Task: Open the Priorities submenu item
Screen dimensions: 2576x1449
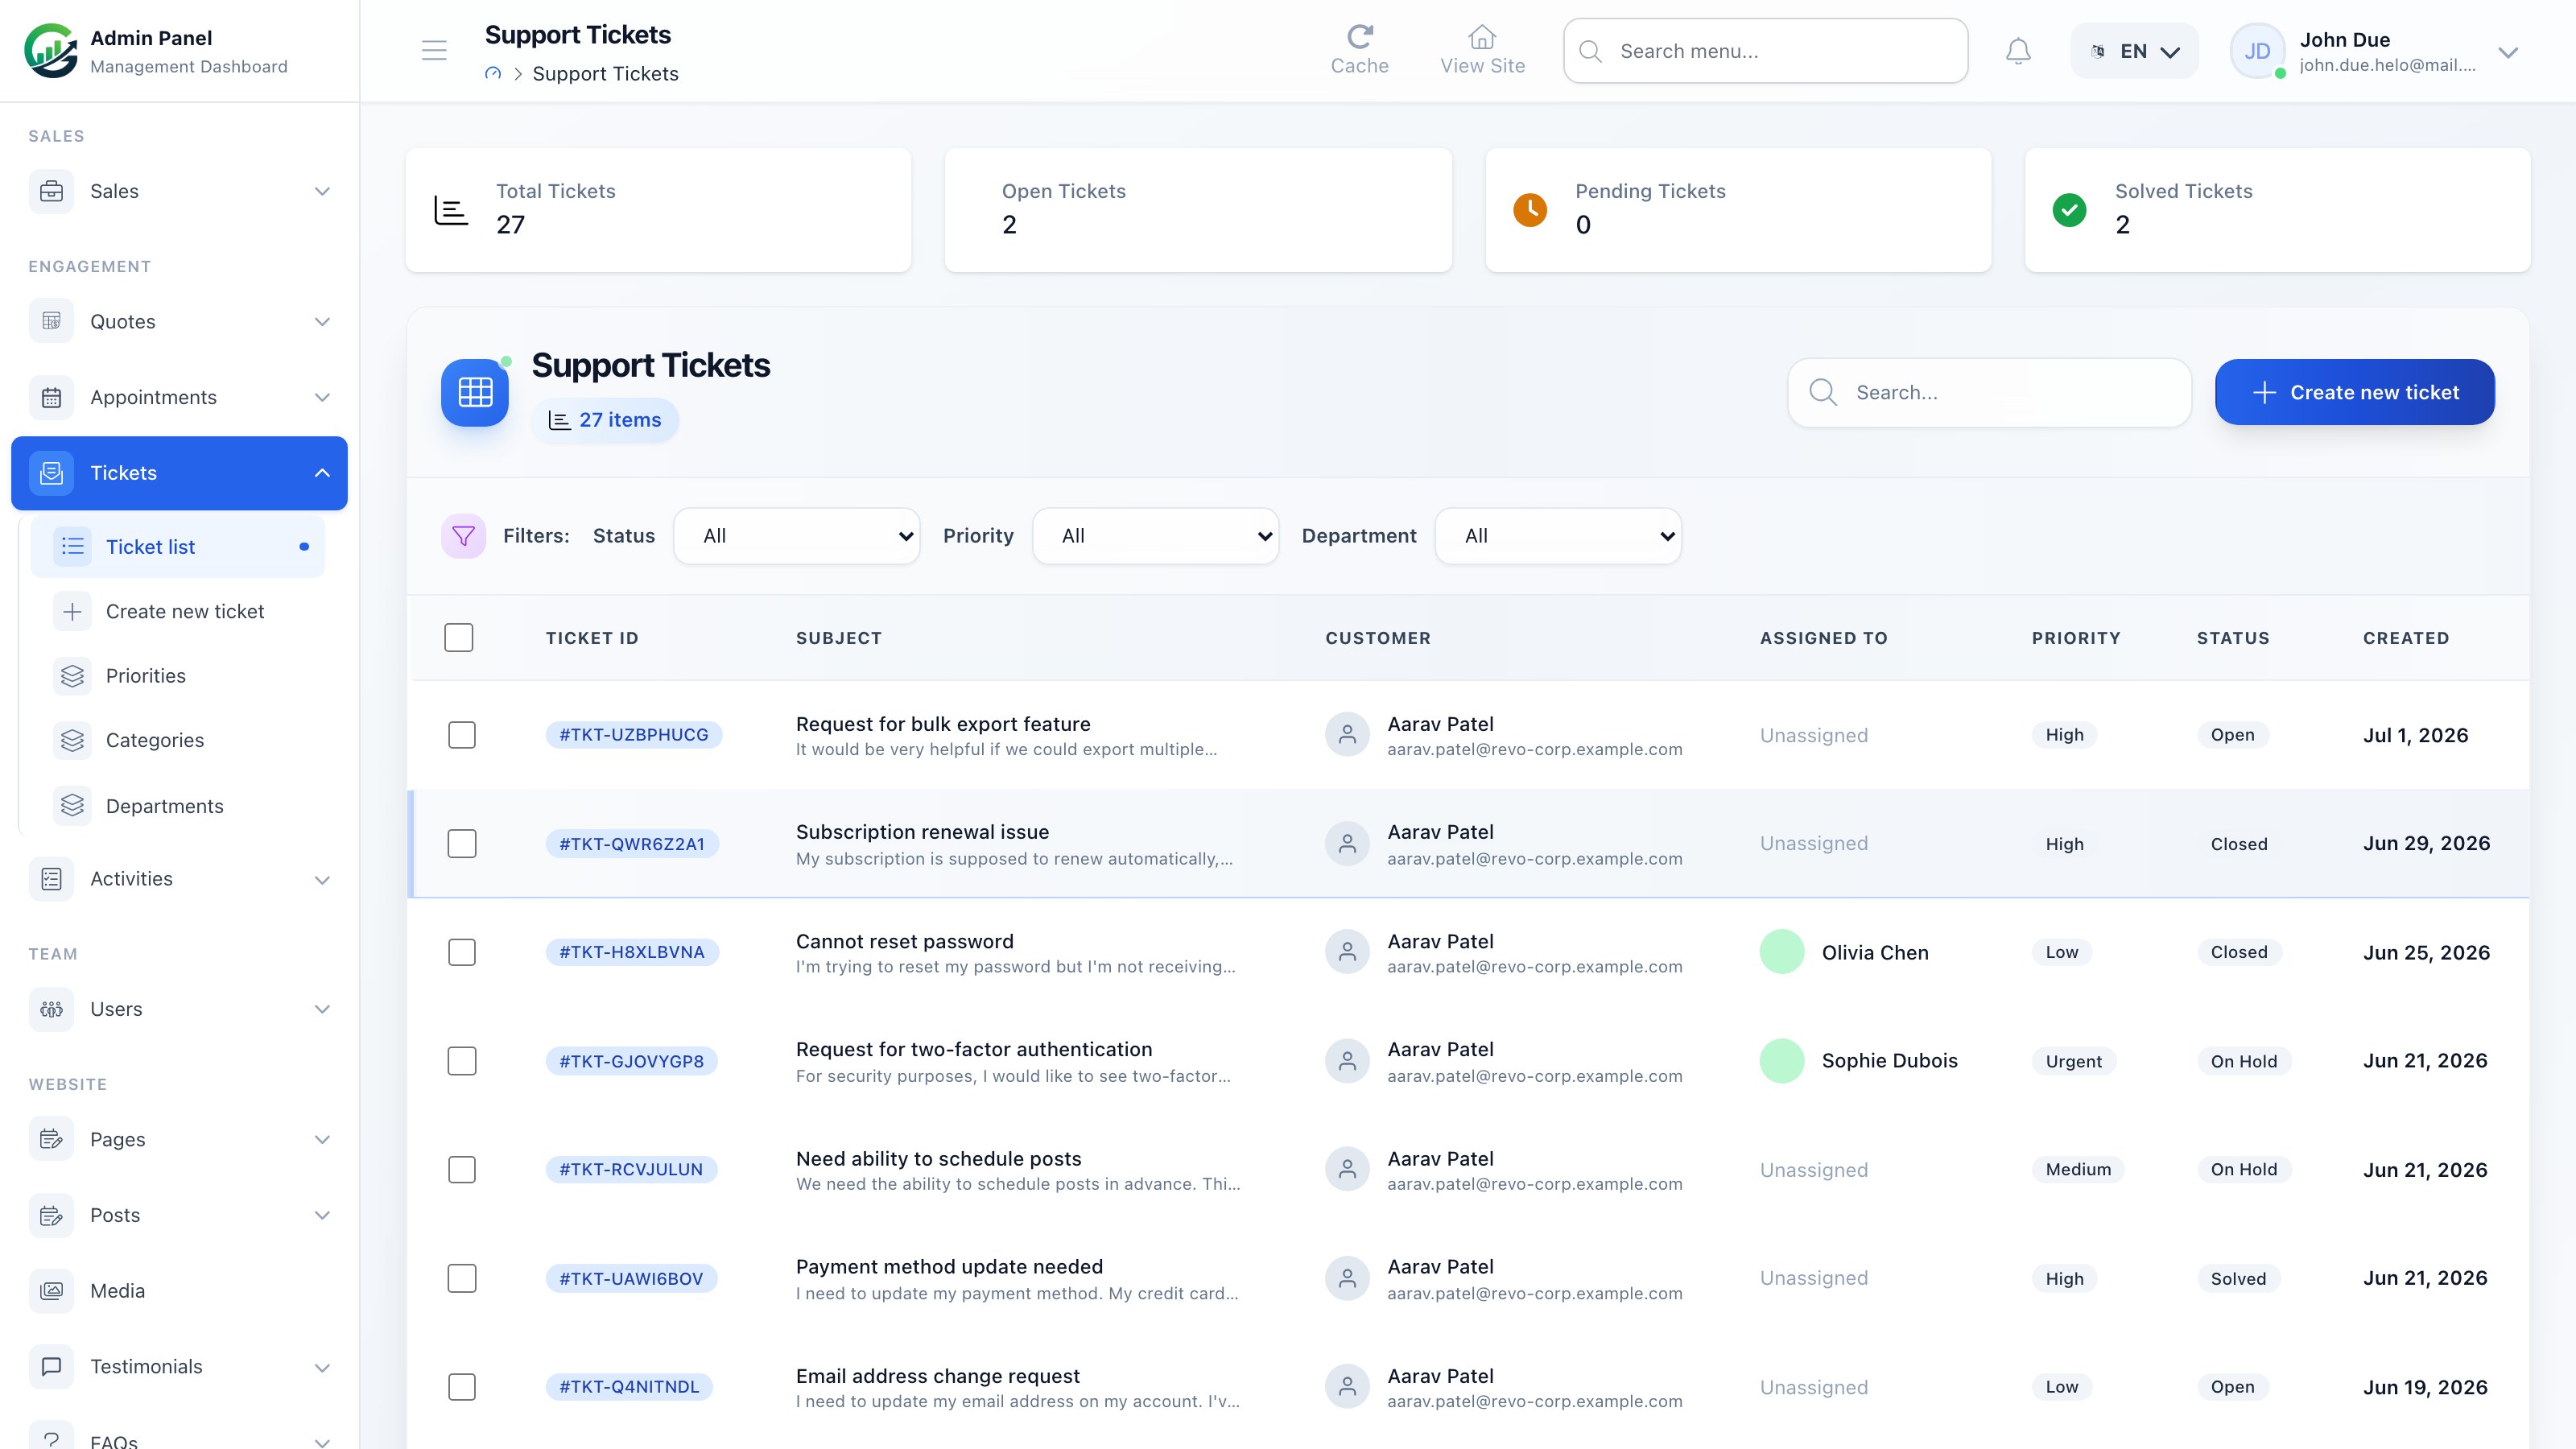Action: pos(178,676)
